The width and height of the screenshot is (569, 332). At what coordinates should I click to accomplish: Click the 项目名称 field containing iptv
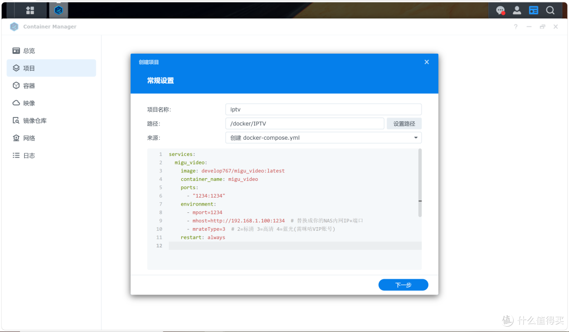[323, 109]
